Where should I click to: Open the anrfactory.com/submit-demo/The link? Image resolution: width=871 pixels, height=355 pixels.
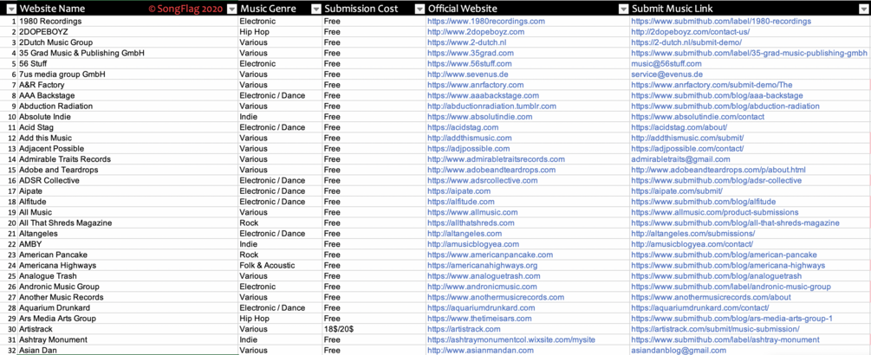point(712,85)
